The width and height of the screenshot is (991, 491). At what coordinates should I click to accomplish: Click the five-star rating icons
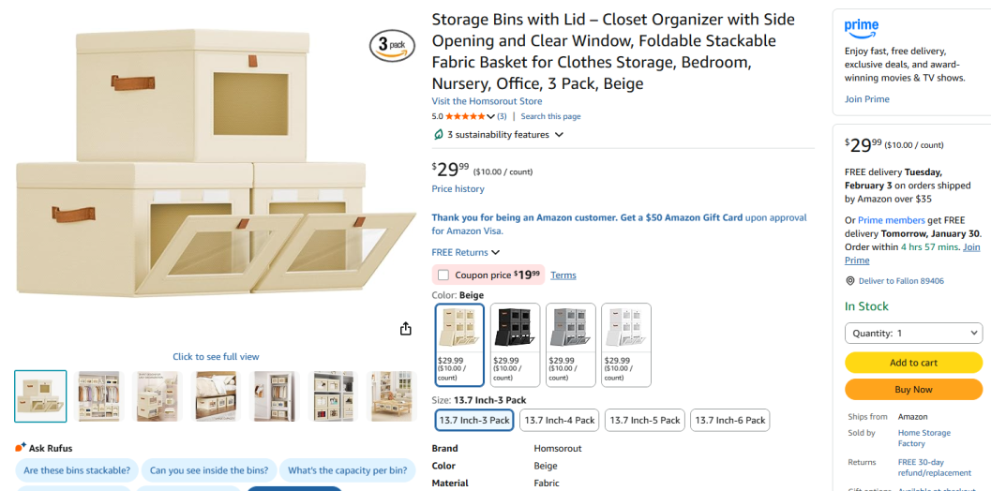click(x=470, y=116)
